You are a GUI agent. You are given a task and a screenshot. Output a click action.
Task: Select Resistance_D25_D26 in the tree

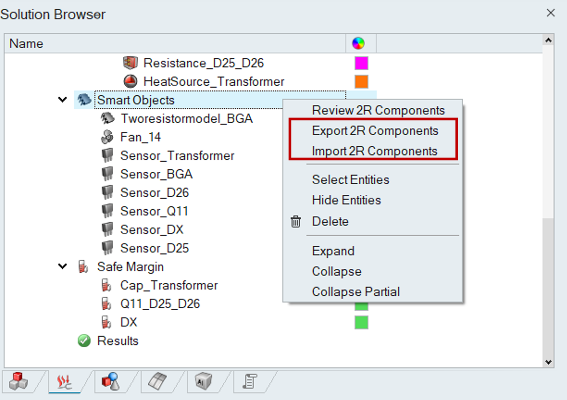point(203,63)
